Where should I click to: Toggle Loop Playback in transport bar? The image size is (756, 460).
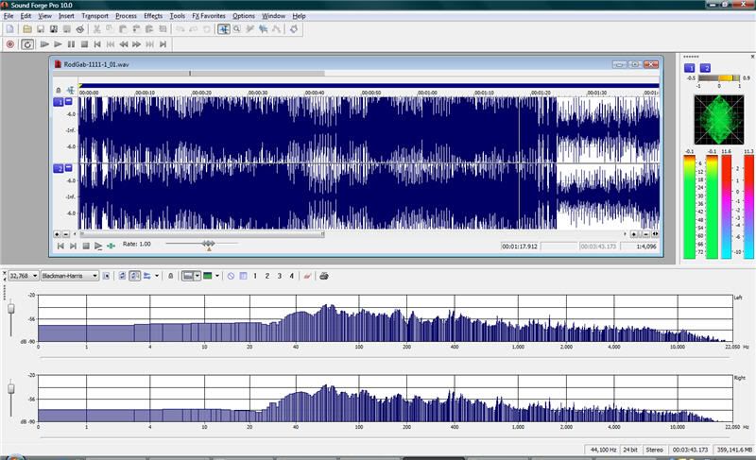(27, 44)
